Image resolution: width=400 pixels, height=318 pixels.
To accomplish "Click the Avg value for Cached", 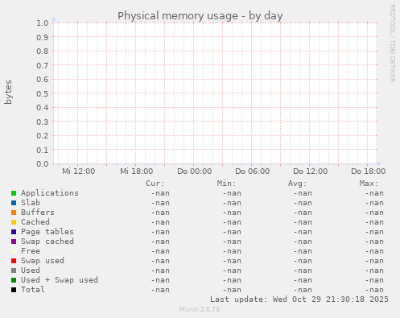I will click(x=303, y=222).
